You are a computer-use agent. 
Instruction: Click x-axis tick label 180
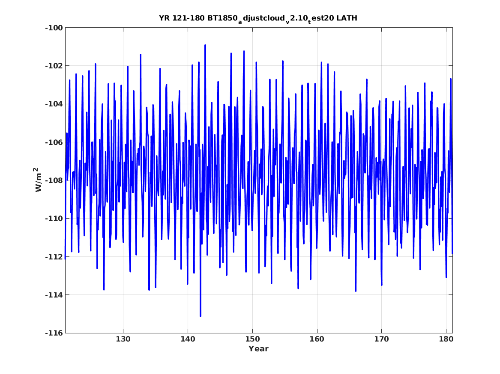coord(446,339)
